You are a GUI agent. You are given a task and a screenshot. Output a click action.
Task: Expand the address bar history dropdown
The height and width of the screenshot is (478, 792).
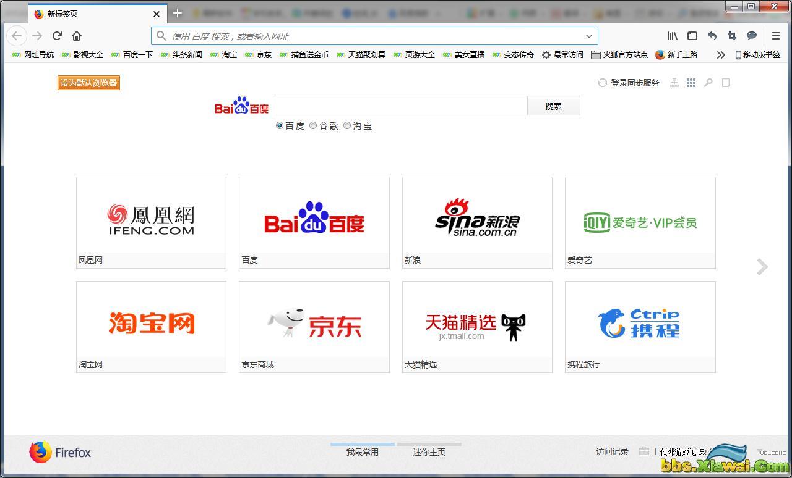pyautogui.click(x=589, y=36)
